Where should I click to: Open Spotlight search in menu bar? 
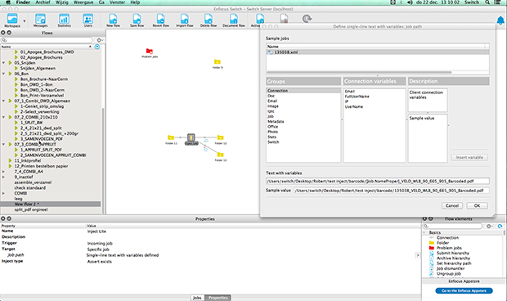tap(487, 2)
